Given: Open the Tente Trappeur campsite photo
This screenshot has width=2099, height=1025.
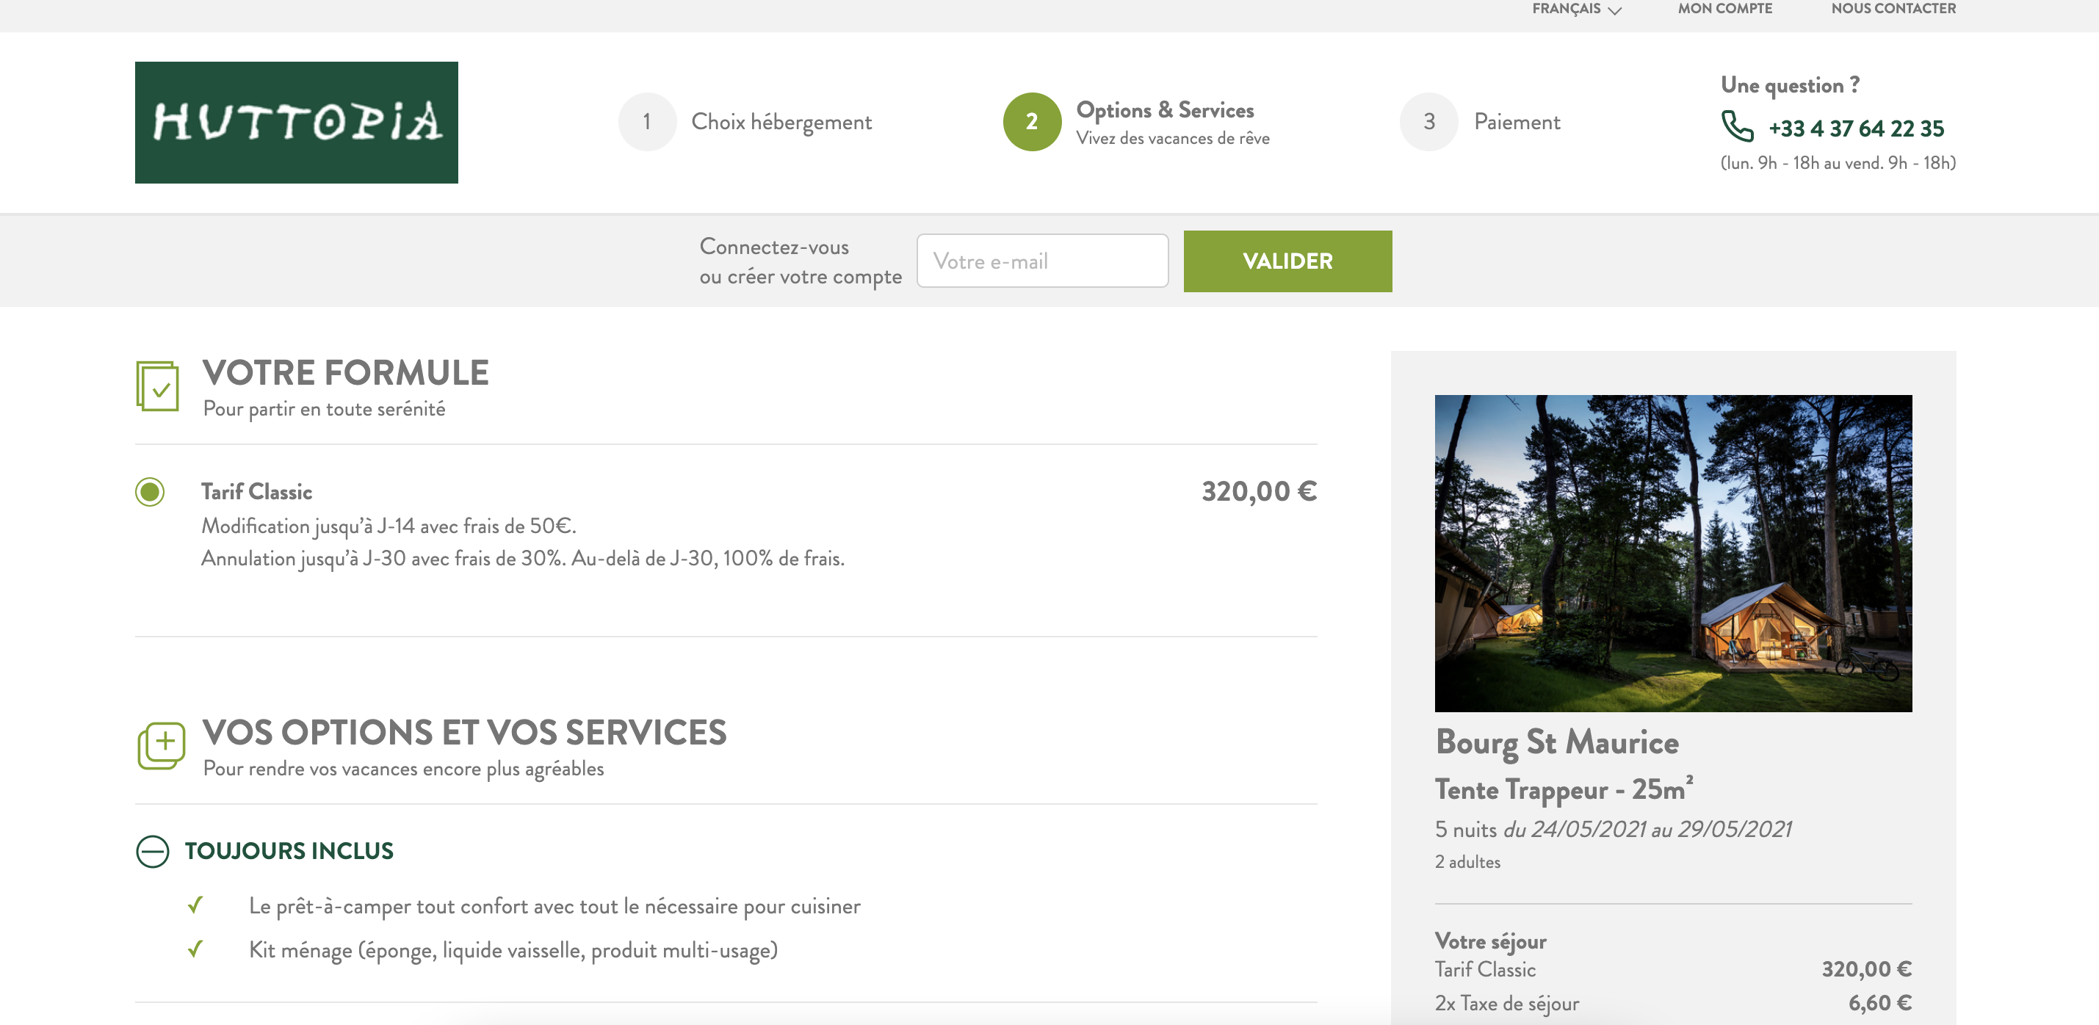Looking at the screenshot, I should 1673,553.
